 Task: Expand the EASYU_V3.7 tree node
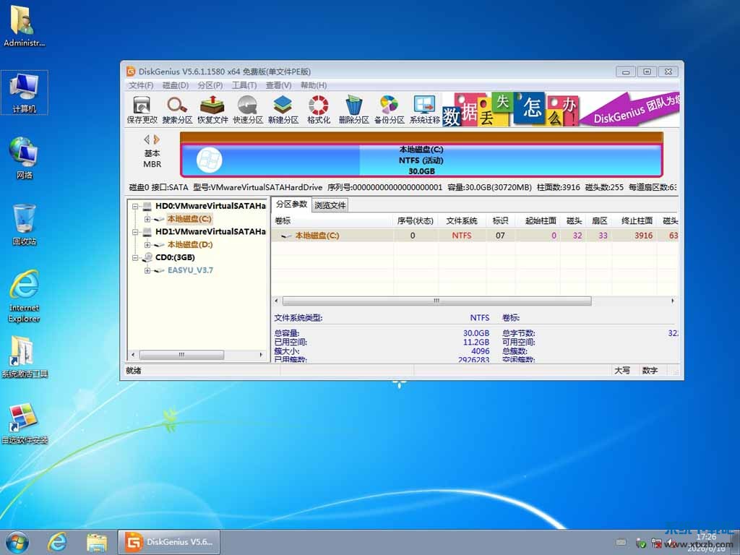point(147,270)
